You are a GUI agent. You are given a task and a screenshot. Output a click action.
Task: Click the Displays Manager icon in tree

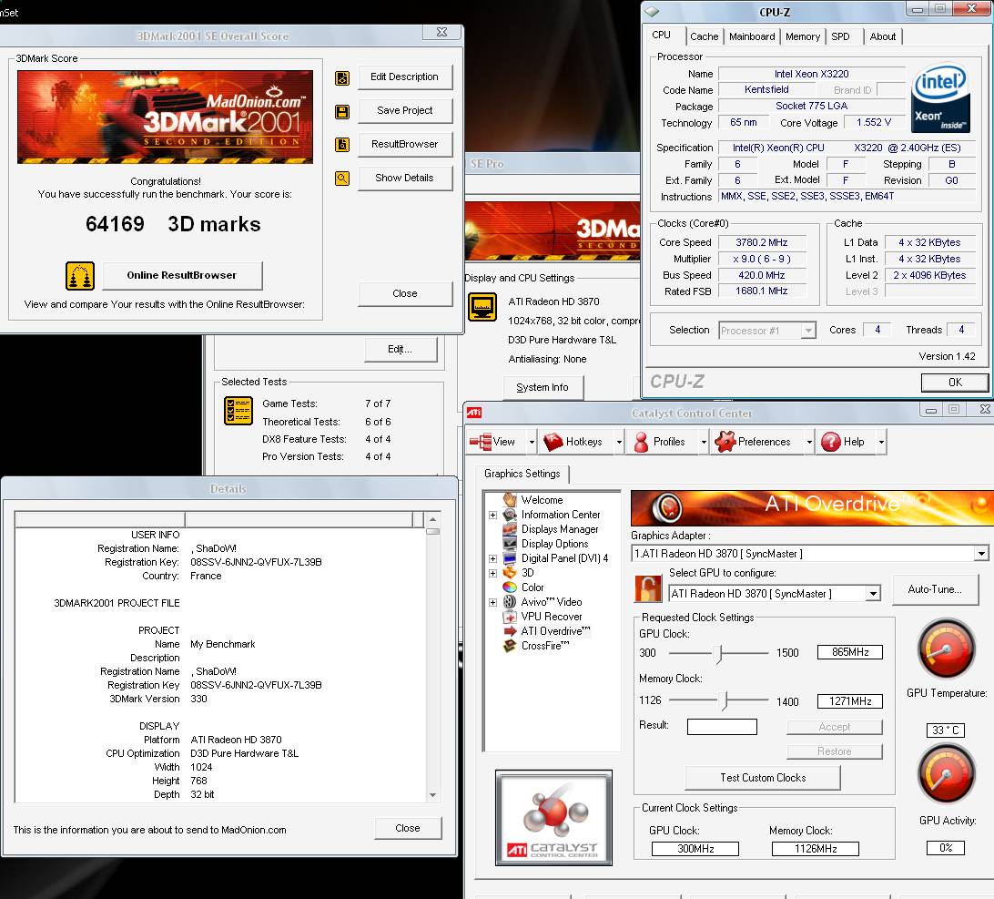tap(510, 529)
